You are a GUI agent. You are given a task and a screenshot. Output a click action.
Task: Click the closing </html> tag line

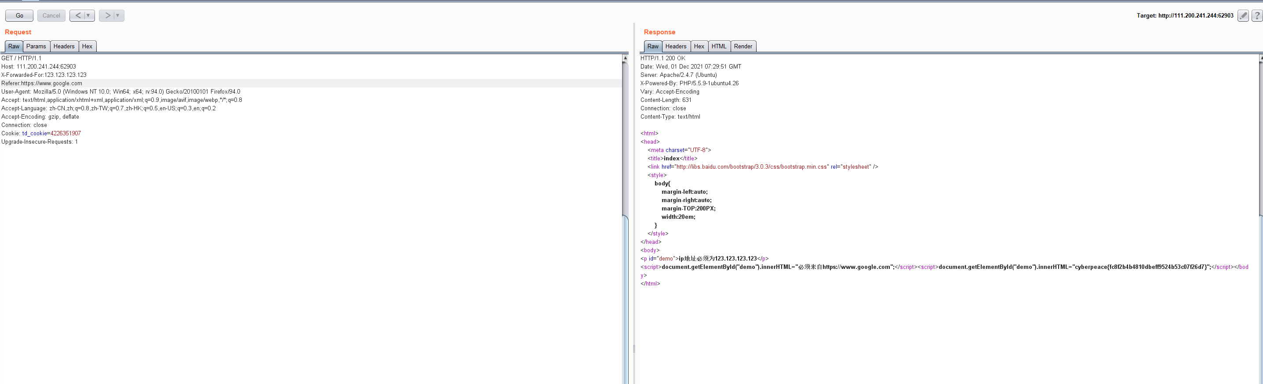pyautogui.click(x=650, y=283)
